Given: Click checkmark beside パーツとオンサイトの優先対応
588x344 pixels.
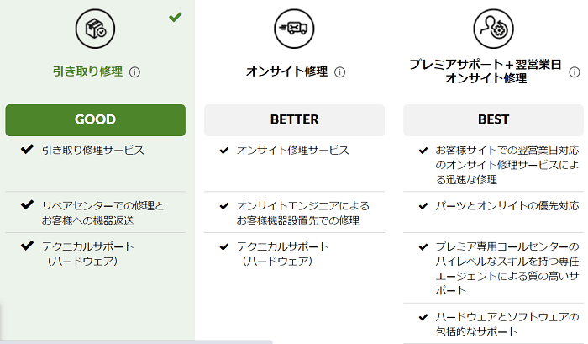Looking at the screenshot, I should coord(423,206).
